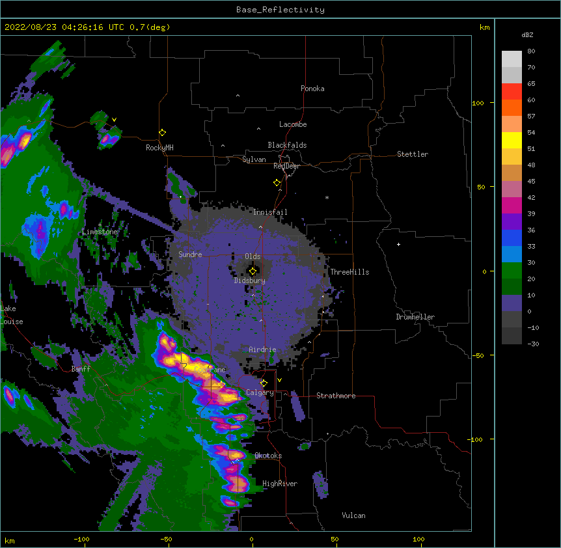
Task: Click the yellow diamond marker beside Calgary
Action: [x=264, y=383]
